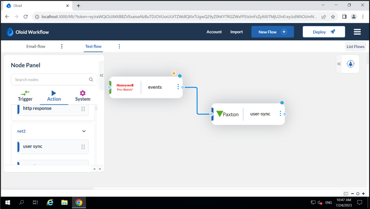
Task: Go back in browser
Action: click(x=7, y=16)
